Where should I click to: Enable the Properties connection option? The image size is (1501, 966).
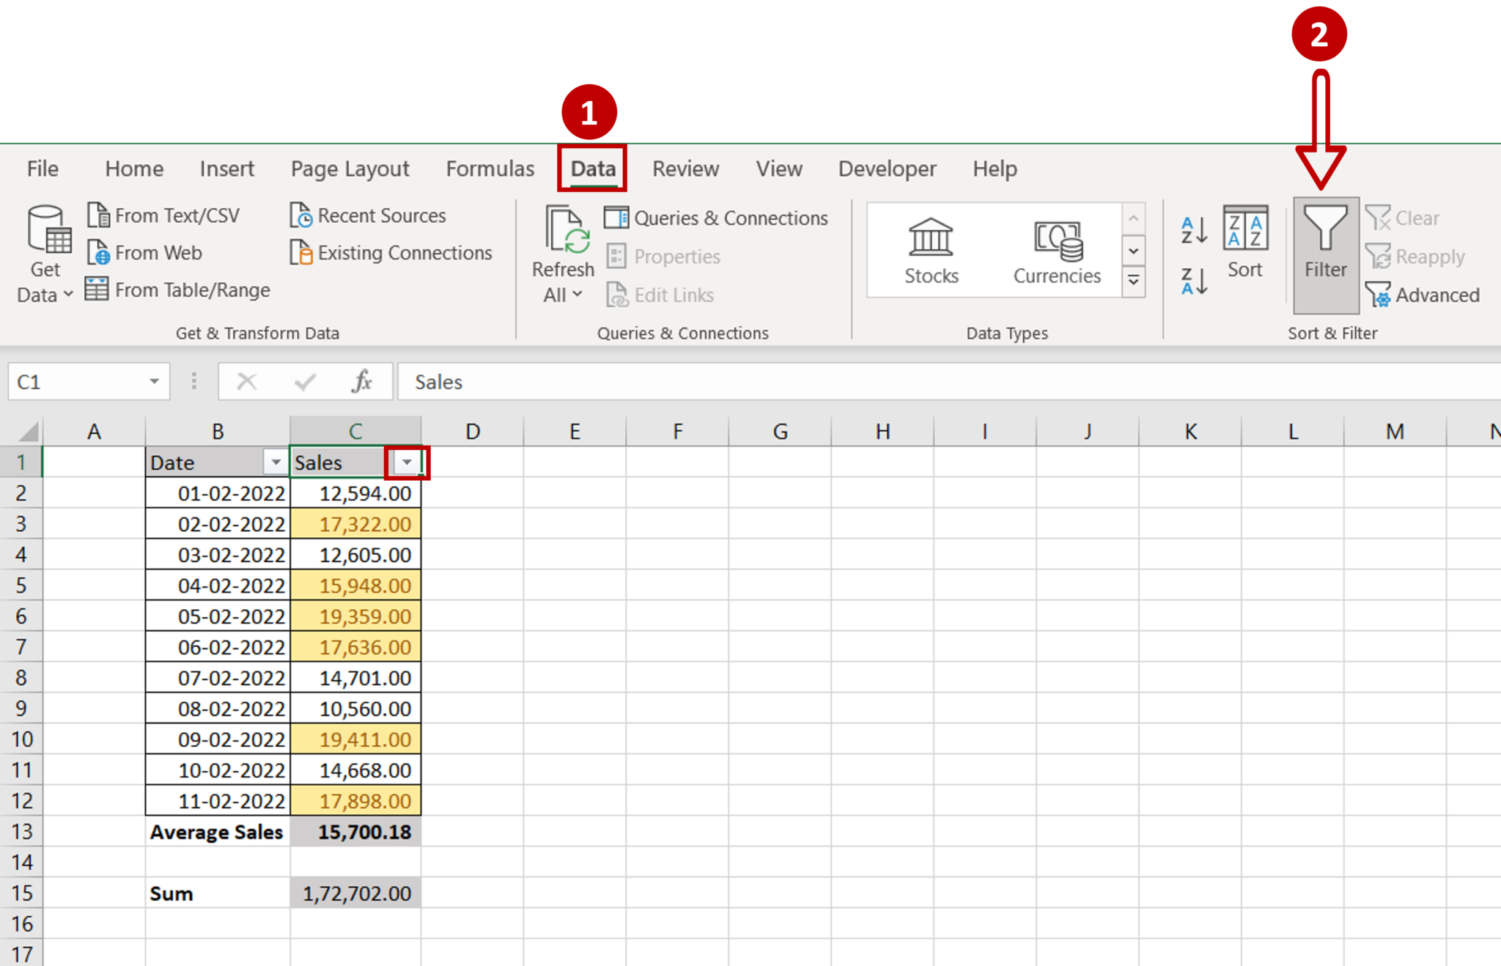(676, 256)
